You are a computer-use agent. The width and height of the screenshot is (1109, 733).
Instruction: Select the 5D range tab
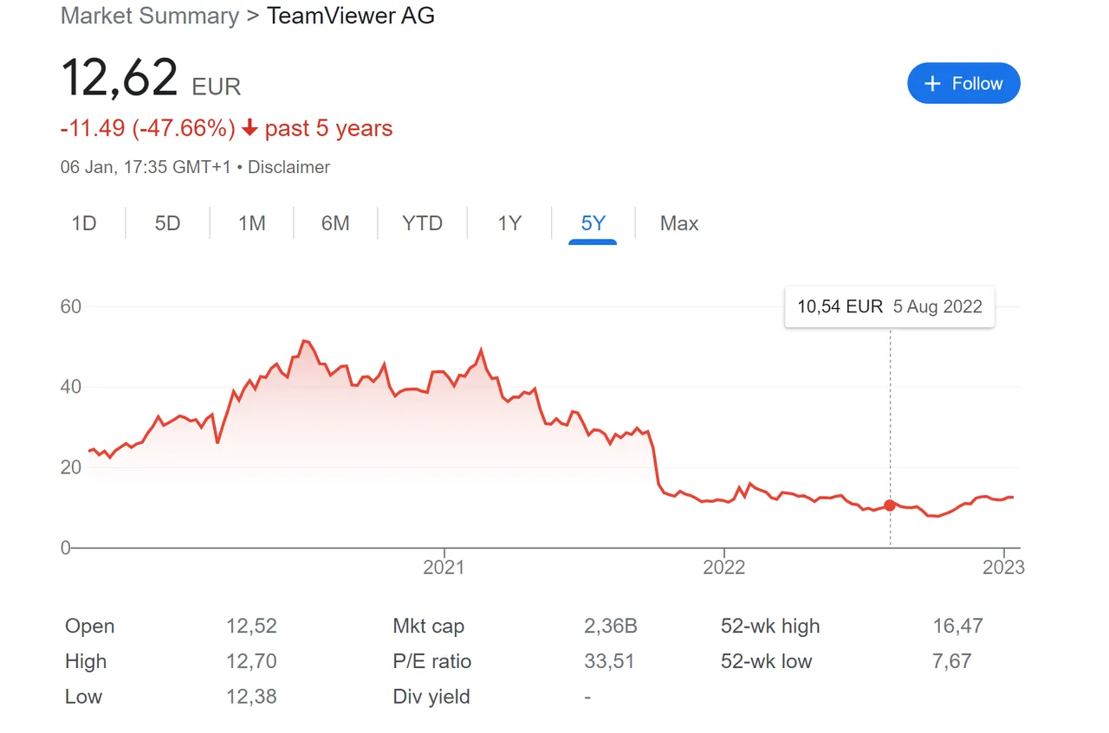pos(167,223)
